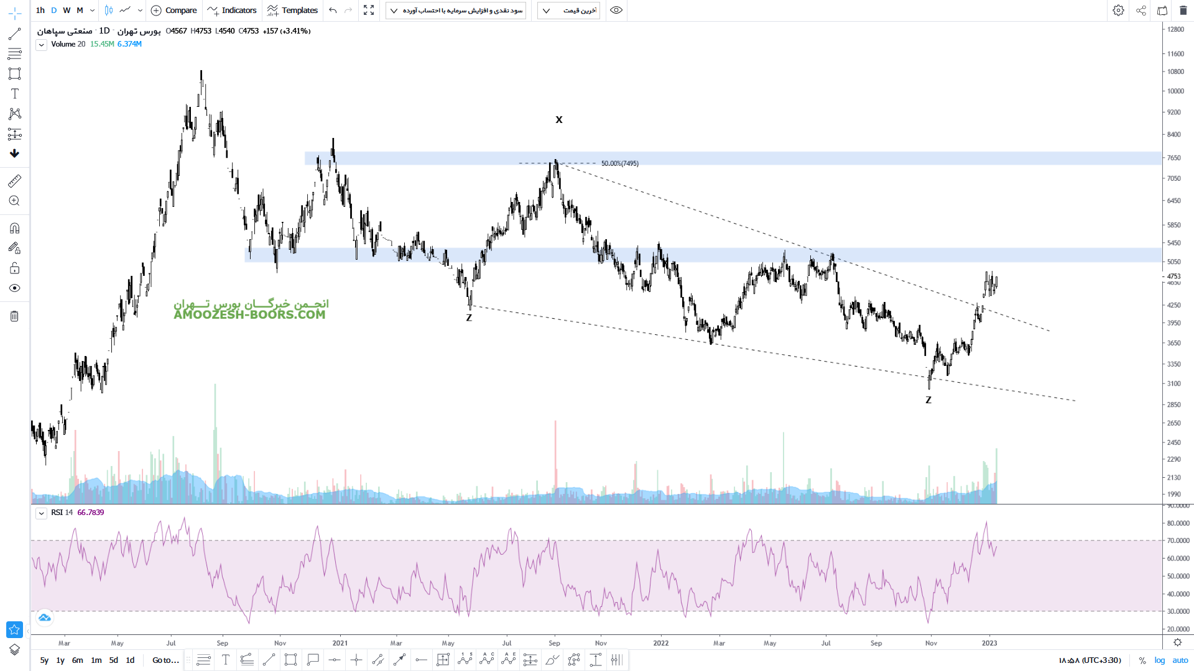Toggle the eye visibility icon in the top bar
This screenshot has width=1194, height=671.
pos(616,11)
